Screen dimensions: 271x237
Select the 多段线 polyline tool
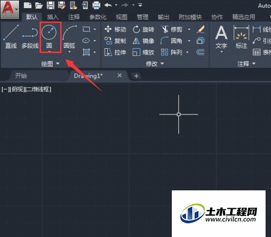30,38
